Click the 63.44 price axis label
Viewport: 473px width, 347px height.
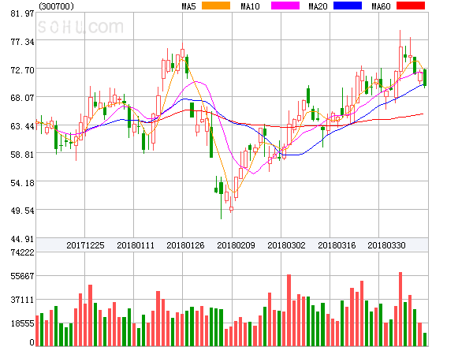[x=22, y=126]
